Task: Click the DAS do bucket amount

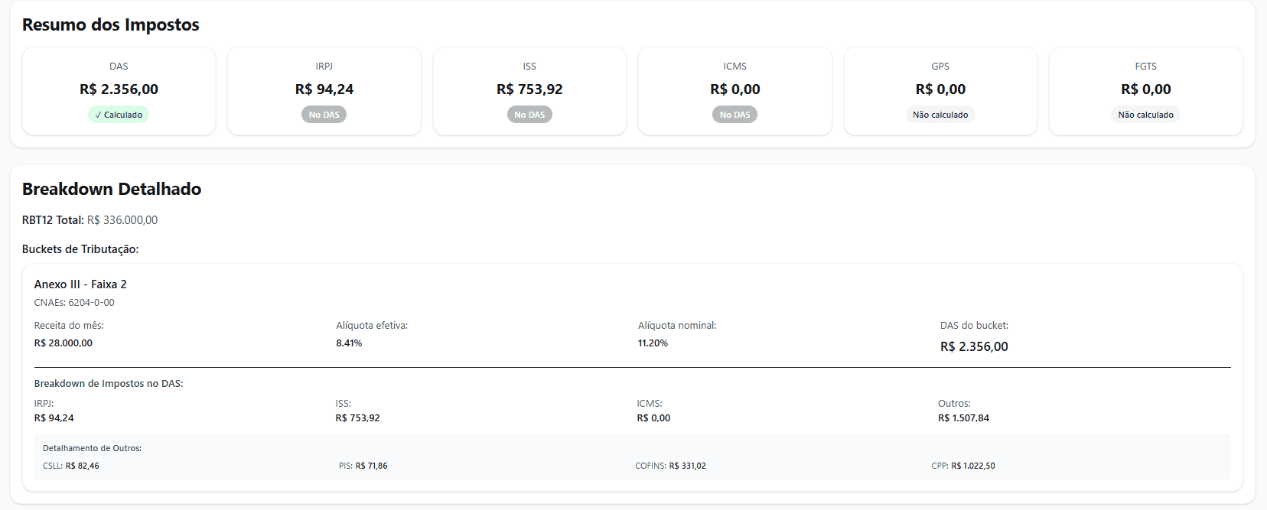Action: 974,346
